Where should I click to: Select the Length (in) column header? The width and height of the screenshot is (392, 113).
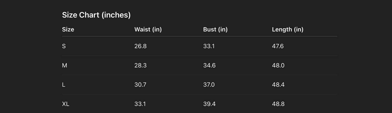tap(288, 29)
